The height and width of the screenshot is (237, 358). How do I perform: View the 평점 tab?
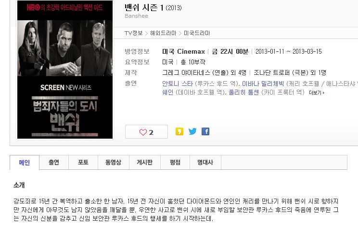pyautogui.click(x=175, y=162)
